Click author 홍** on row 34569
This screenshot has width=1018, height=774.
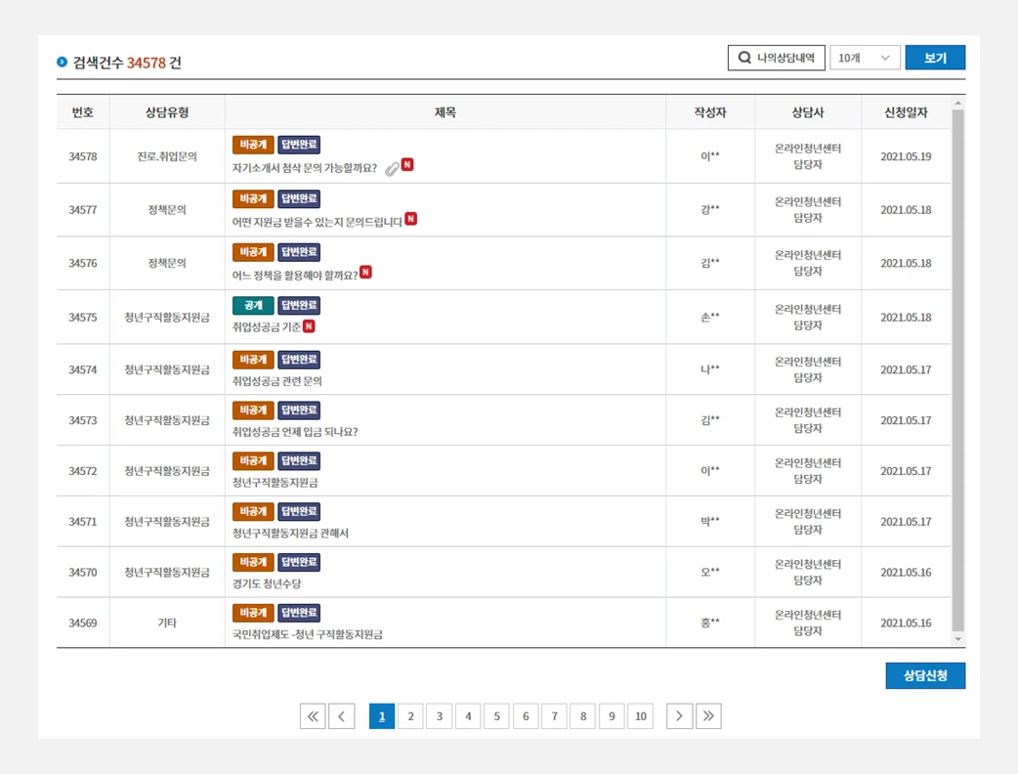point(710,623)
